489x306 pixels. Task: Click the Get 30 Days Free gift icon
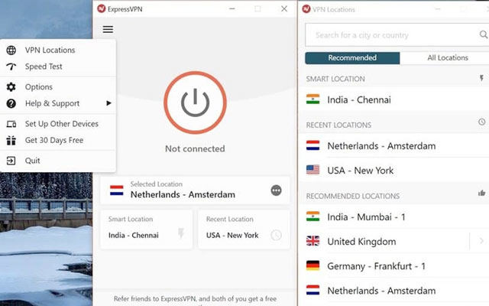[x=11, y=140]
